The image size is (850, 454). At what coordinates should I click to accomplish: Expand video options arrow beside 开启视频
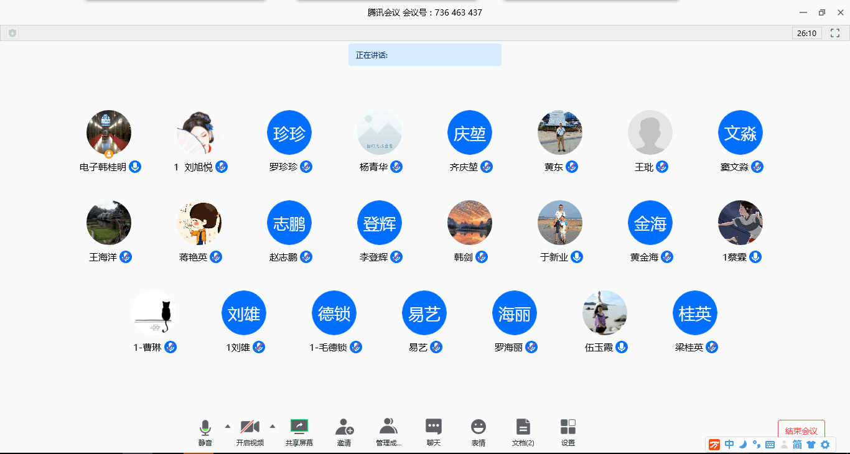point(273,426)
